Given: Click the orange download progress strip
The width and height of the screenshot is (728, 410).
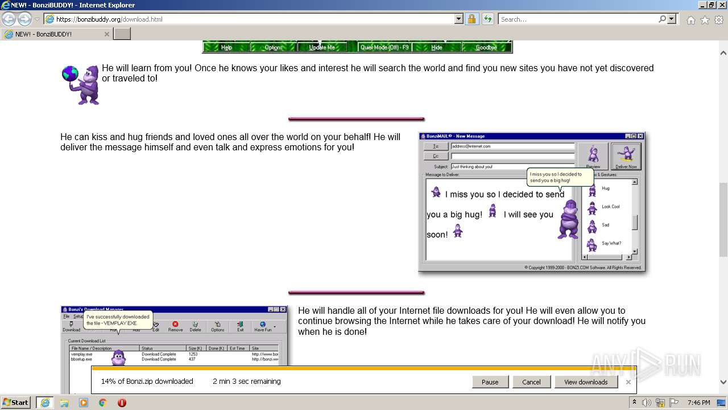Looking at the screenshot, I should (x=363, y=368).
